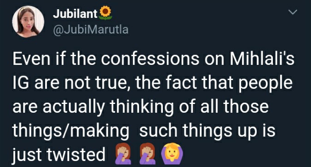This screenshot has width=311, height=167.
Task: Click the word thinking in the tweet
Action: coord(142,108)
